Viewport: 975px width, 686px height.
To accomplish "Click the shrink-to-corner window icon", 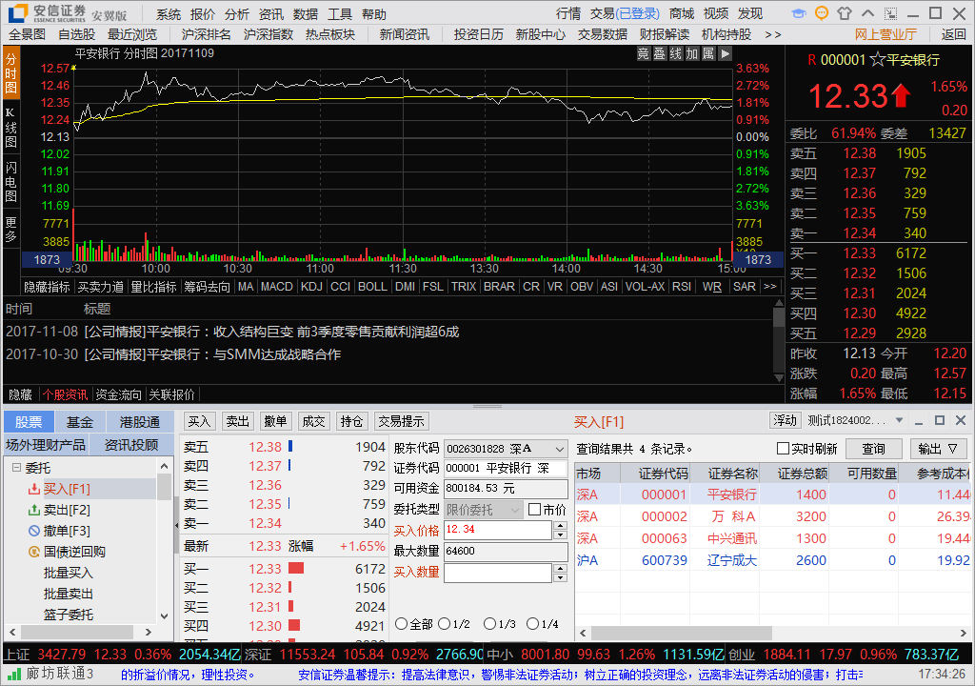I will [890, 13].
